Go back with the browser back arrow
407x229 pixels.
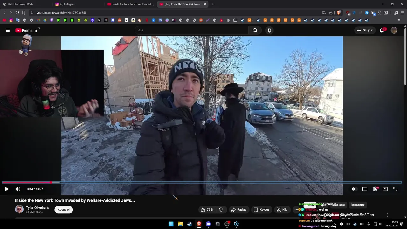(4, 13)
